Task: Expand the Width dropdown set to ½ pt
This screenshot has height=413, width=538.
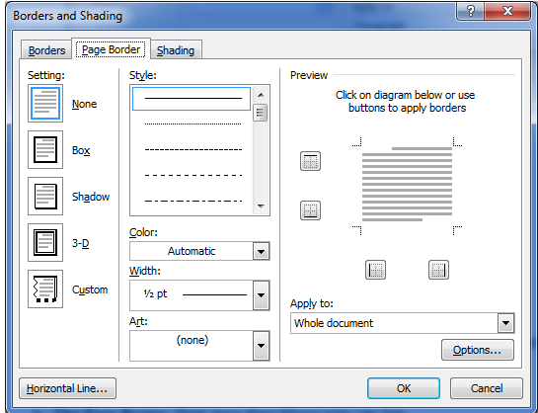Action: pyautogui.click(x=199, y=295)
